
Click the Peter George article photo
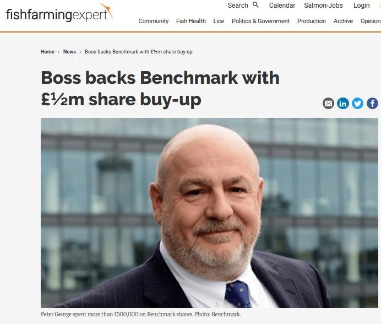pos(209,213)
